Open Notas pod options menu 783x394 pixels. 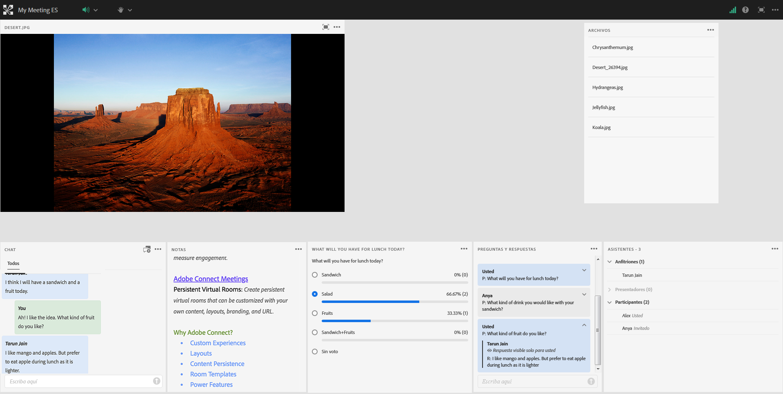click(x=298, y=249)
